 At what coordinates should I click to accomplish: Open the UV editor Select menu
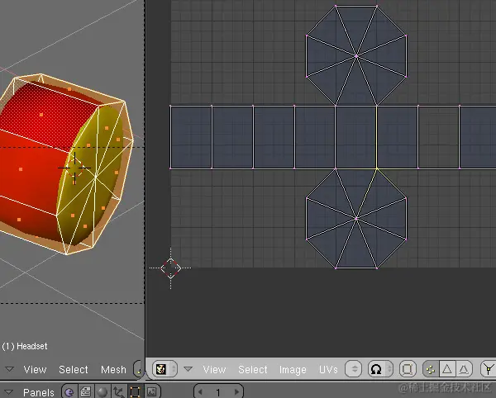pos(252,369)
